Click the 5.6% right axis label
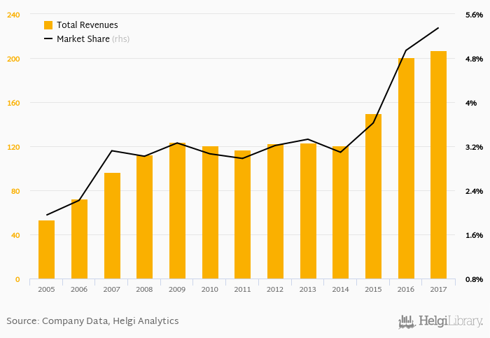The height and width of the screenshot is (338, 490). click(471, 15)
